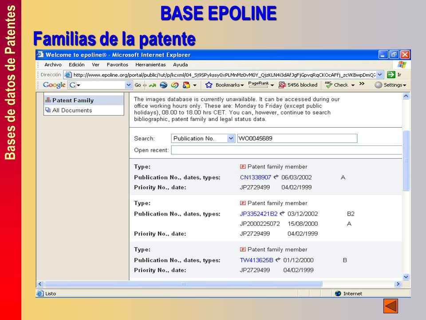Click the arrow icon next to JP3352421B2
The height and width of the screenshot is (320, 426).
(x=282, y=213)
